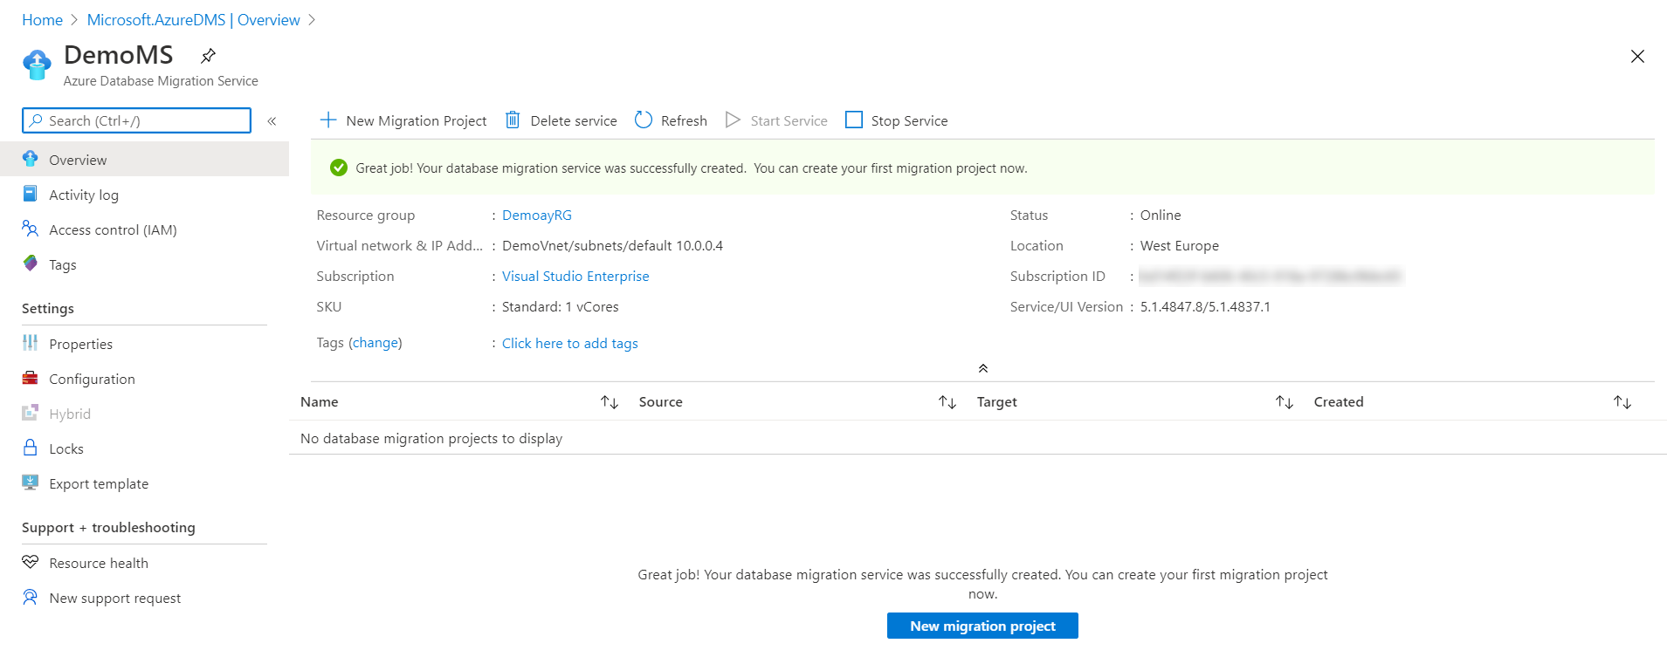Sort projects by Created column
Screen dimensions: 1667x657
(1622, 402)
